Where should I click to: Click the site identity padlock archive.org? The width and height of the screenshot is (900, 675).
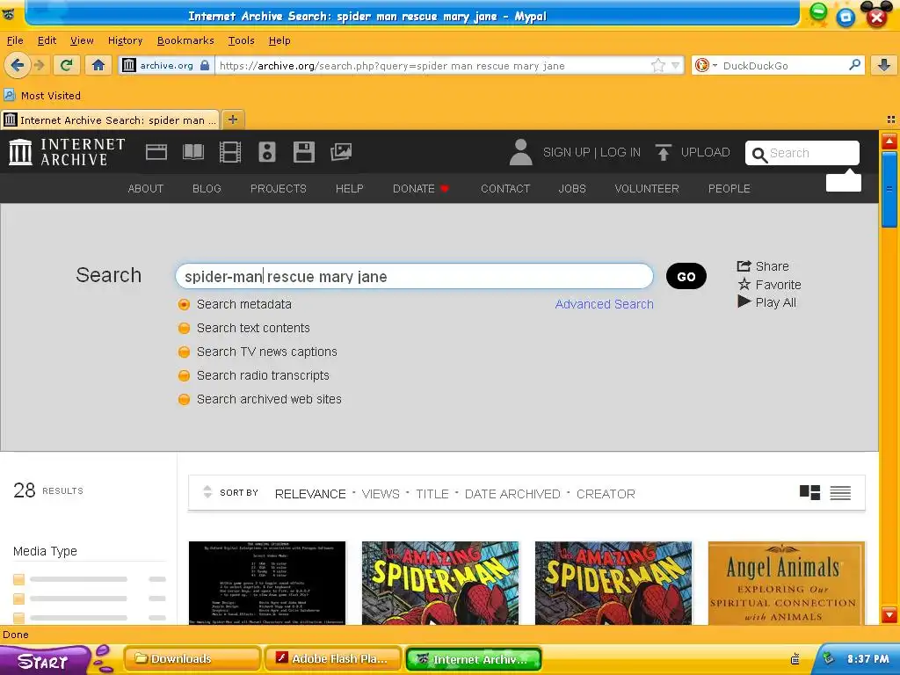coord(166,65)
